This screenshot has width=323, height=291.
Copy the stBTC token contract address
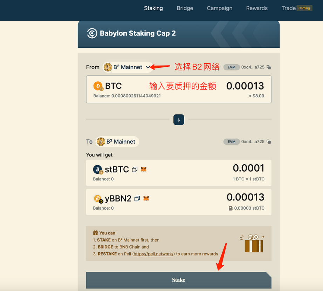135,170
